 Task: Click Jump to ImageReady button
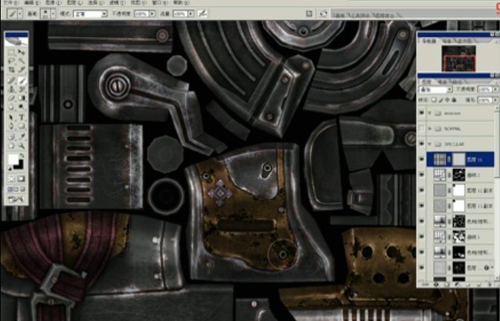[x=16, y=200]
